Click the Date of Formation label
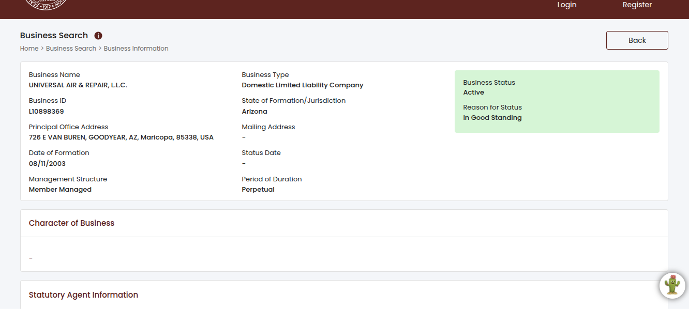 (x=59, y=153)
